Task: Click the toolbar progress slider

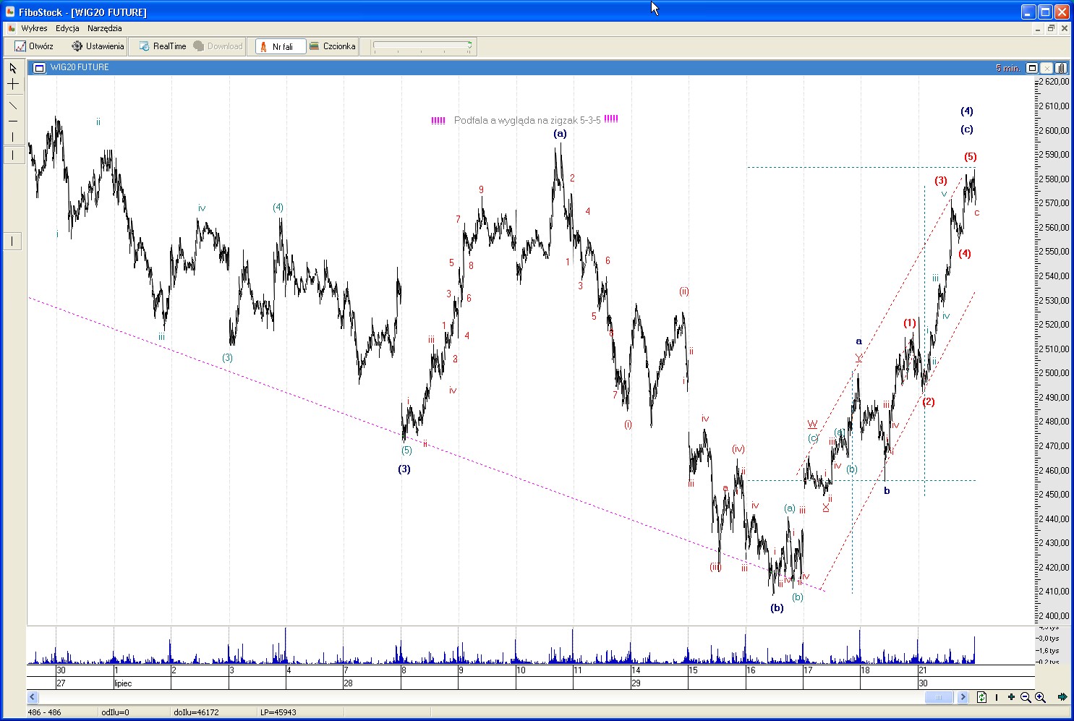Action: pos(422,46)
